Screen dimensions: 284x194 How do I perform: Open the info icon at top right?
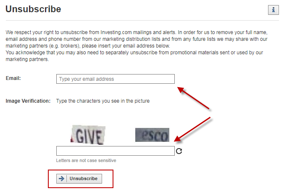pos(273,10)
